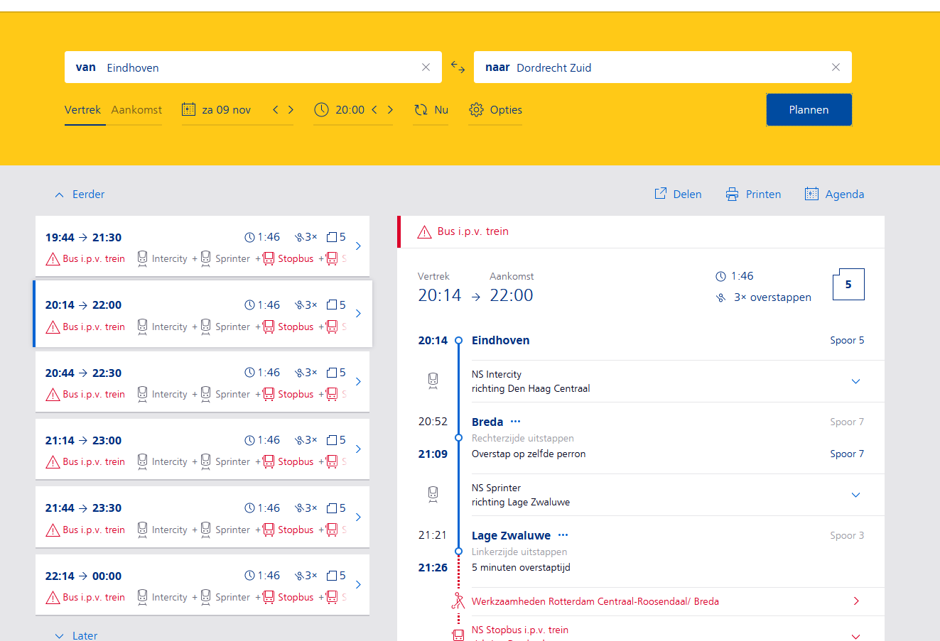Reset time to now with Nu

[431, 110]
